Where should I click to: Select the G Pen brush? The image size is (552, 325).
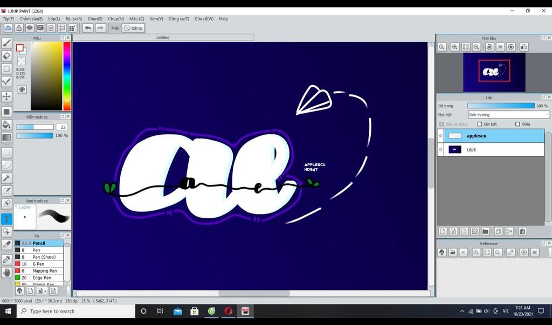(39, 264)
